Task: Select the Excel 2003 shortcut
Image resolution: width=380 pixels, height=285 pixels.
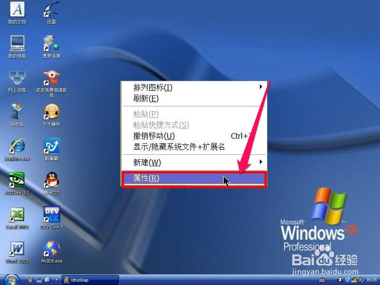Action: [x=17, y=218]
